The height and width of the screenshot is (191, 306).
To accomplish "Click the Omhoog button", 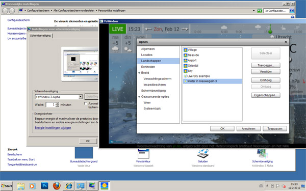I will coord(266,80).
